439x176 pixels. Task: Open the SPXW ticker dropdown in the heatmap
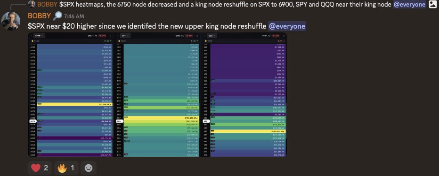[39, 36]
